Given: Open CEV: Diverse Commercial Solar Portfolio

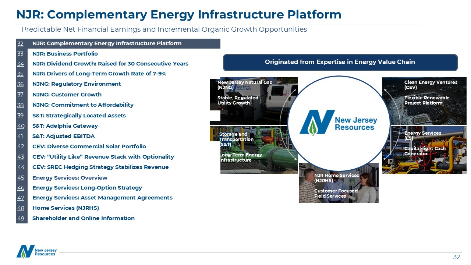Looking at the screenshot, I should coord(89,146).
